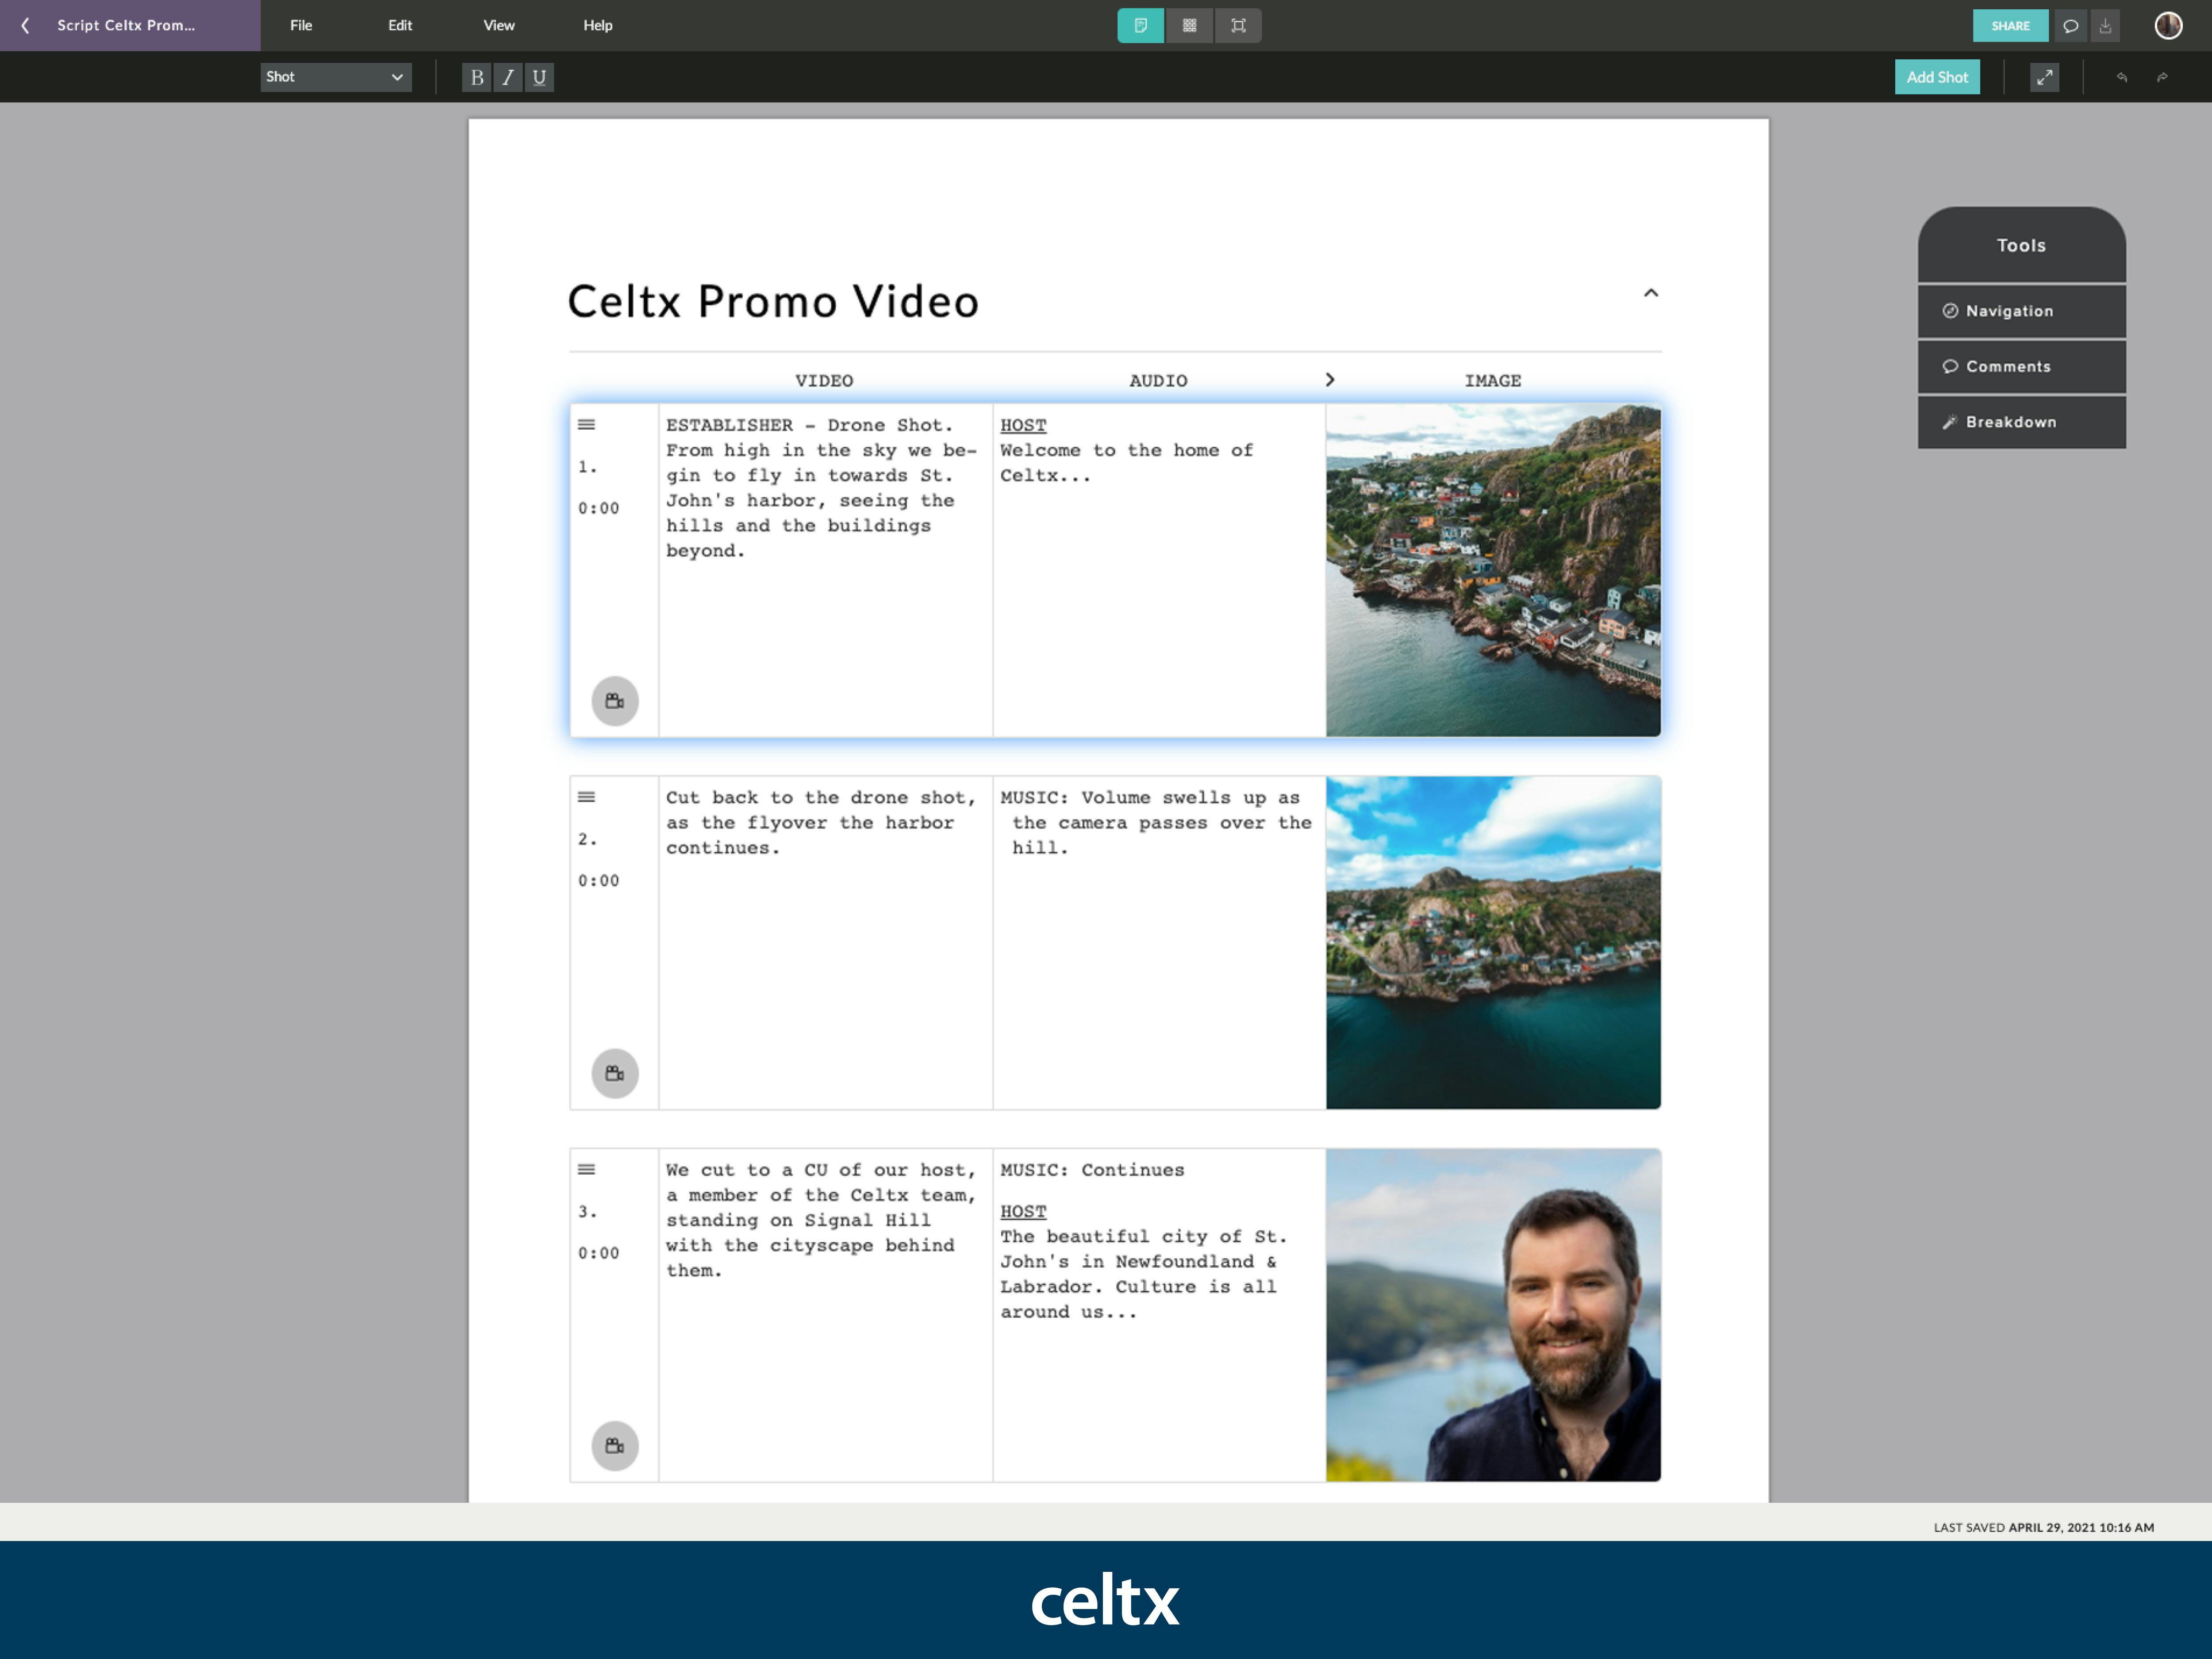Screen dimensions: 2212x1659
Task: Open the View menu
Action: pyautogui.click(x=498, y=26)
